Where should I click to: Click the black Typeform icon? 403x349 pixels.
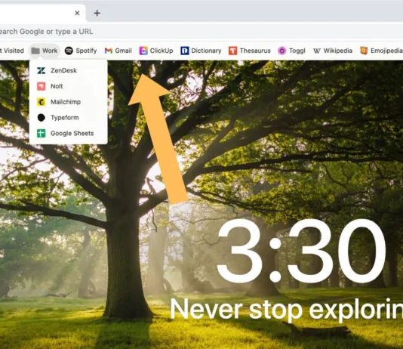tap(41, 118)
